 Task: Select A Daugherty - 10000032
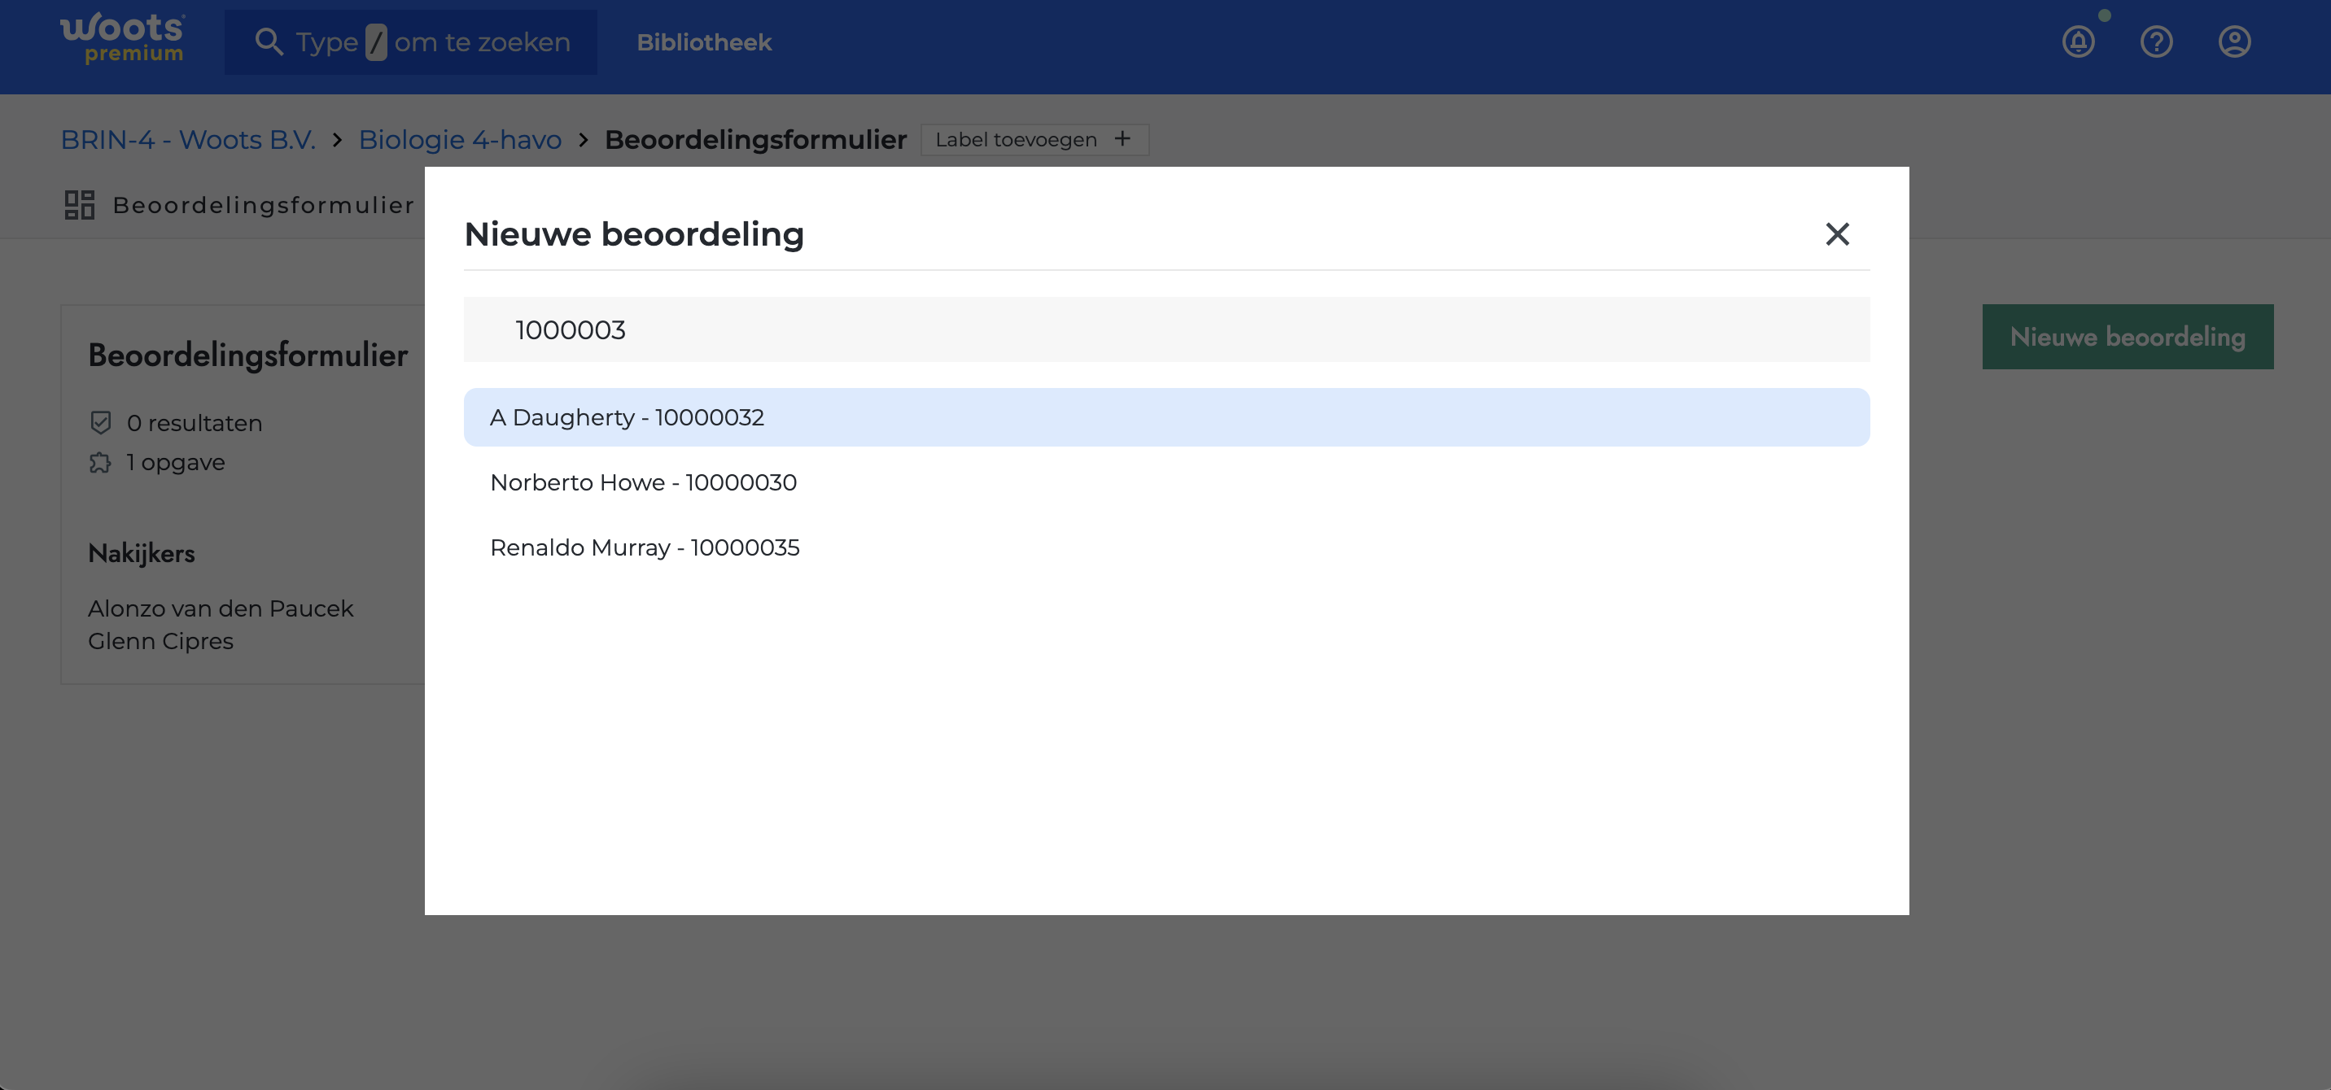click(x=1166, y=417)
